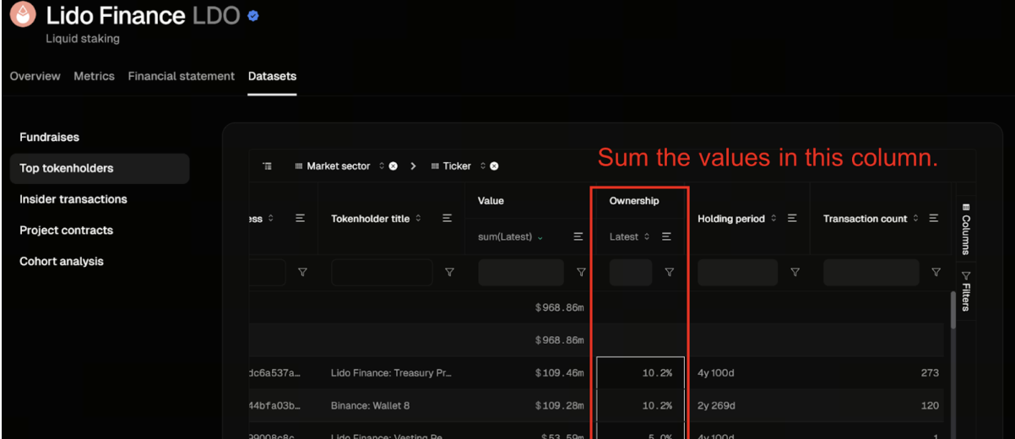Open the Tokenholder title column menu
1015x439 pixels.
point(447,219)
